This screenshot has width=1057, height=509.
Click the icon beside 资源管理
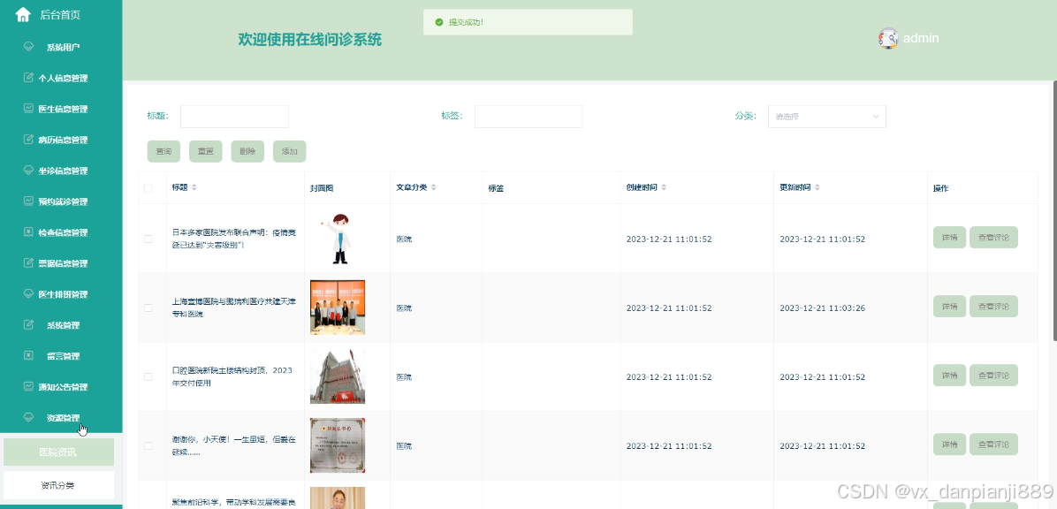pos(28,417)
